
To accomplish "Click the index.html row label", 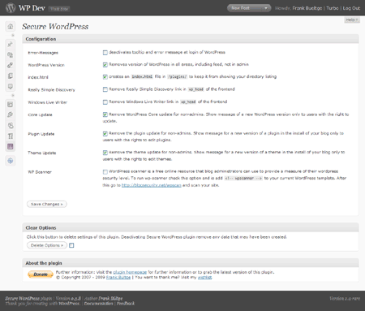I will [x=38, y=77].
